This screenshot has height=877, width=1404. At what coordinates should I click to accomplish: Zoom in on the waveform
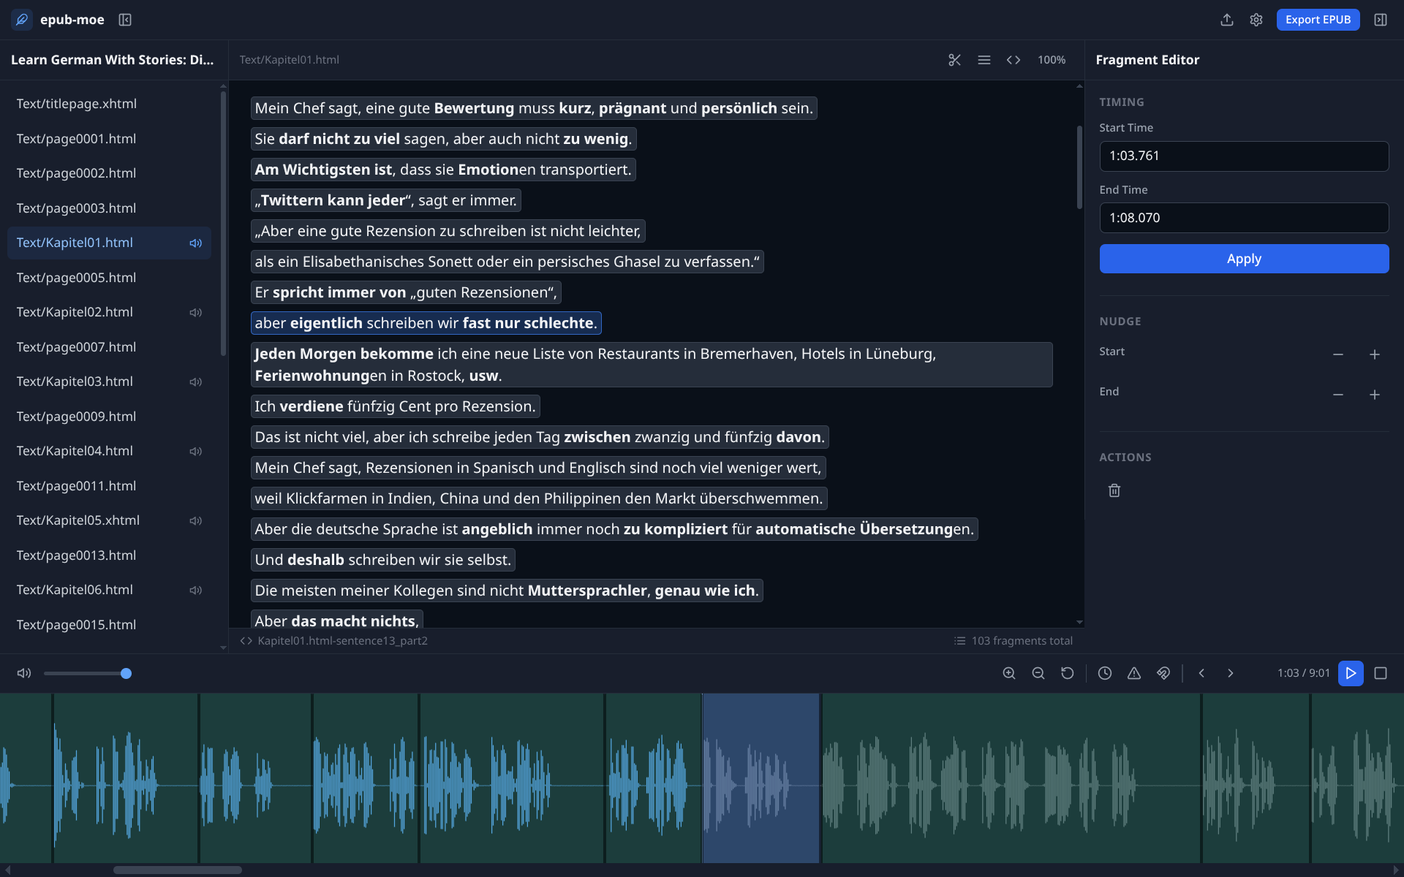pyautogui.click(x=1009, y=673)
